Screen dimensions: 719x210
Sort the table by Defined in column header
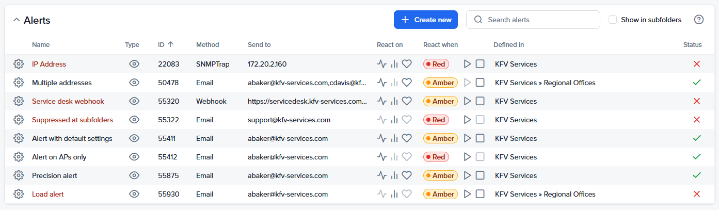[x=508, y=45]
